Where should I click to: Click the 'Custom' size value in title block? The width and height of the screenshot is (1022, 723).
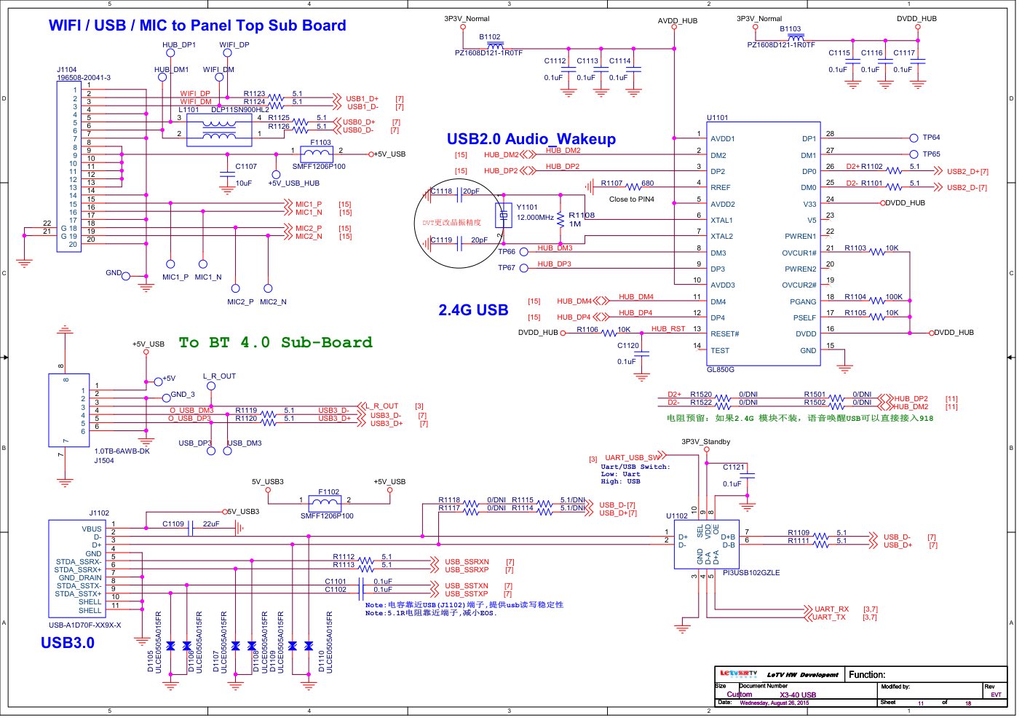pyautogui.click(x=740, y=695)
